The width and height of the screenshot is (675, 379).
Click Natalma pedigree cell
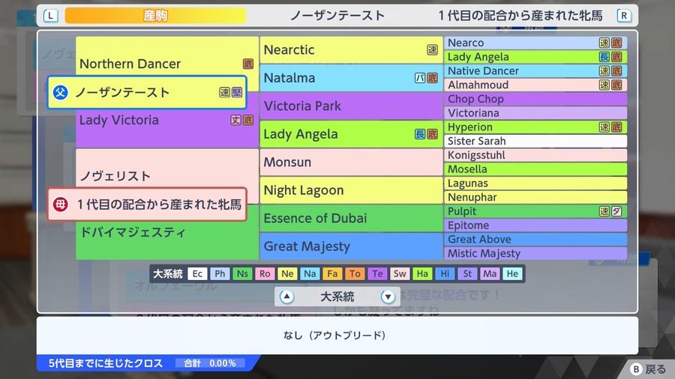(x=351, y=78)
